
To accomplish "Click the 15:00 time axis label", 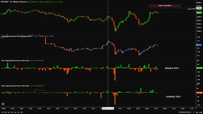I will click(57, 109).
